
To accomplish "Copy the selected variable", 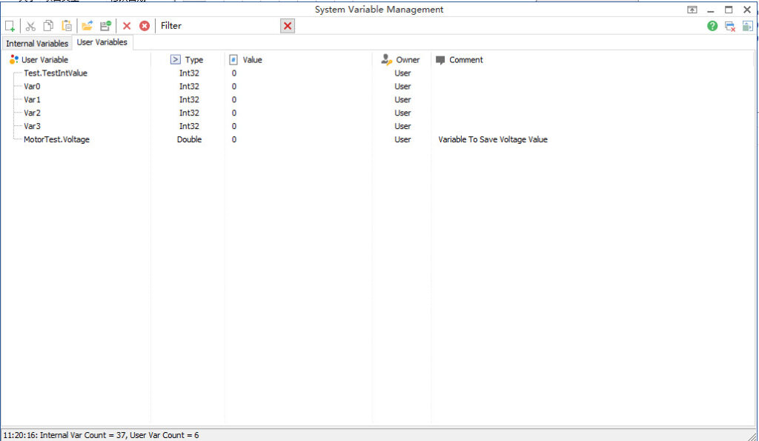I will (x=47, y=25).
